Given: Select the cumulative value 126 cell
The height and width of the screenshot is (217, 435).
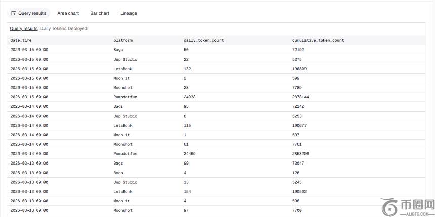Looking at the screenshot, I should 296,173.
